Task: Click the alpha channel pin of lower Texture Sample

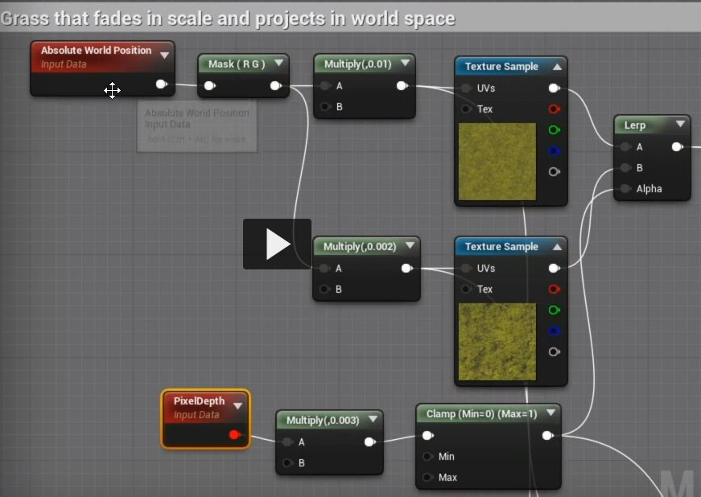Action: coord(554,352)
